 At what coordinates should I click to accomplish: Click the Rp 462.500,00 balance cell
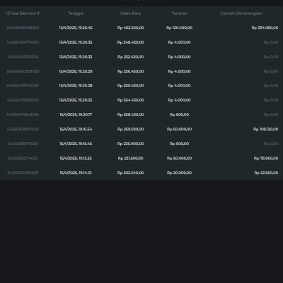pos(130,28)
